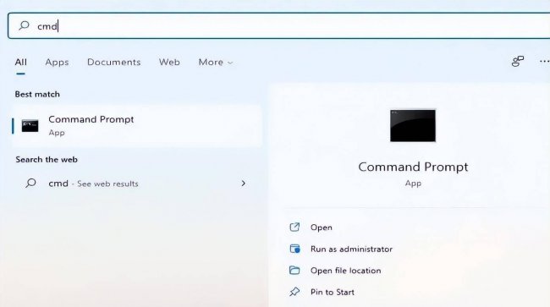Open the three-dot options menu

point(544,62)
